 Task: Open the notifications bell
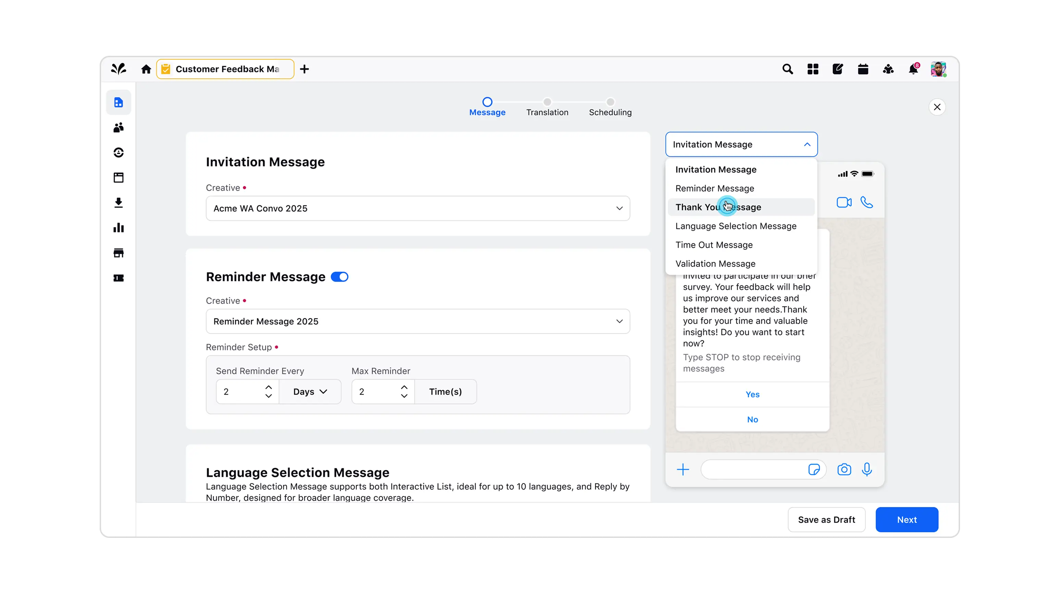pos(913,69)
